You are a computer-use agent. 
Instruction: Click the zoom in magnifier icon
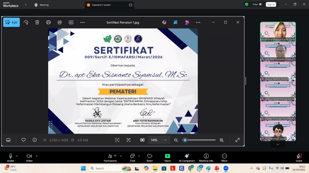pos(222,140)
